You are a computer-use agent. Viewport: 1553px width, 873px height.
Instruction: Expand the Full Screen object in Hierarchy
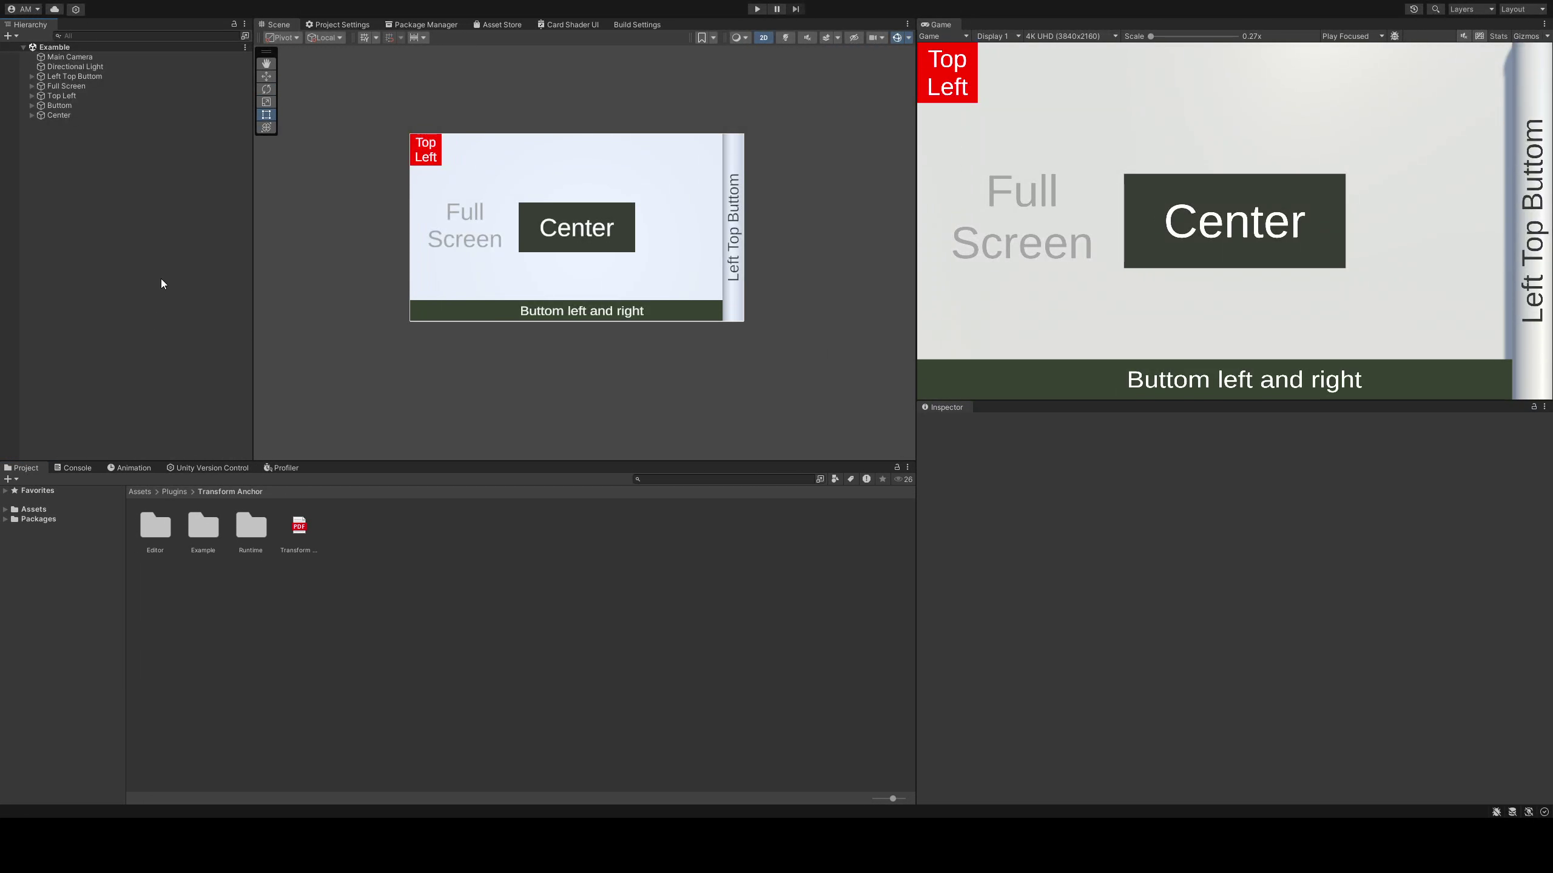[32, 86]
